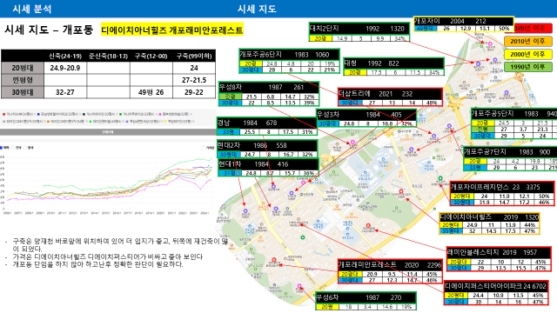Click the 1990년 이후 green legend swatch
557x313 pixels.
coord(528,67)
